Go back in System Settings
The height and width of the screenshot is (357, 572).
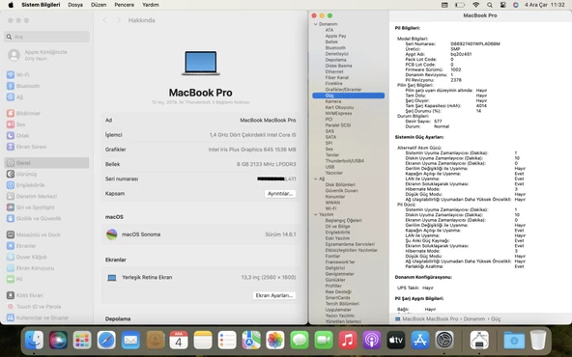click(x=105, y=20)
